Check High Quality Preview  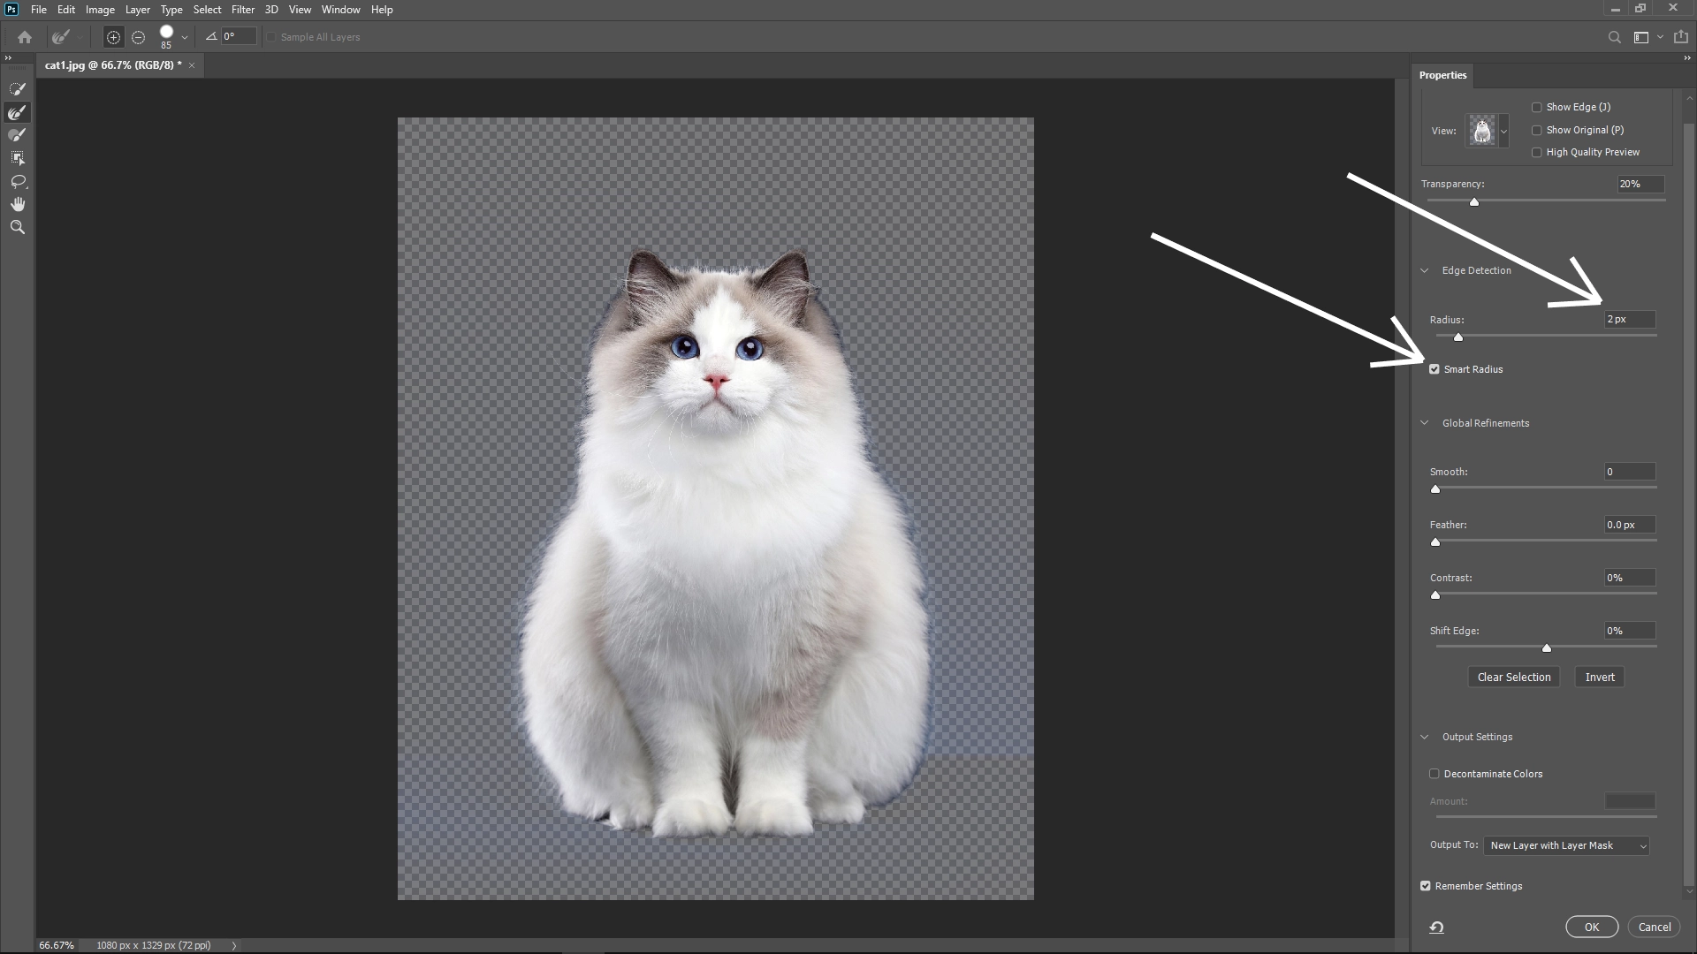pyautogui.click(x=1537, y=152)
